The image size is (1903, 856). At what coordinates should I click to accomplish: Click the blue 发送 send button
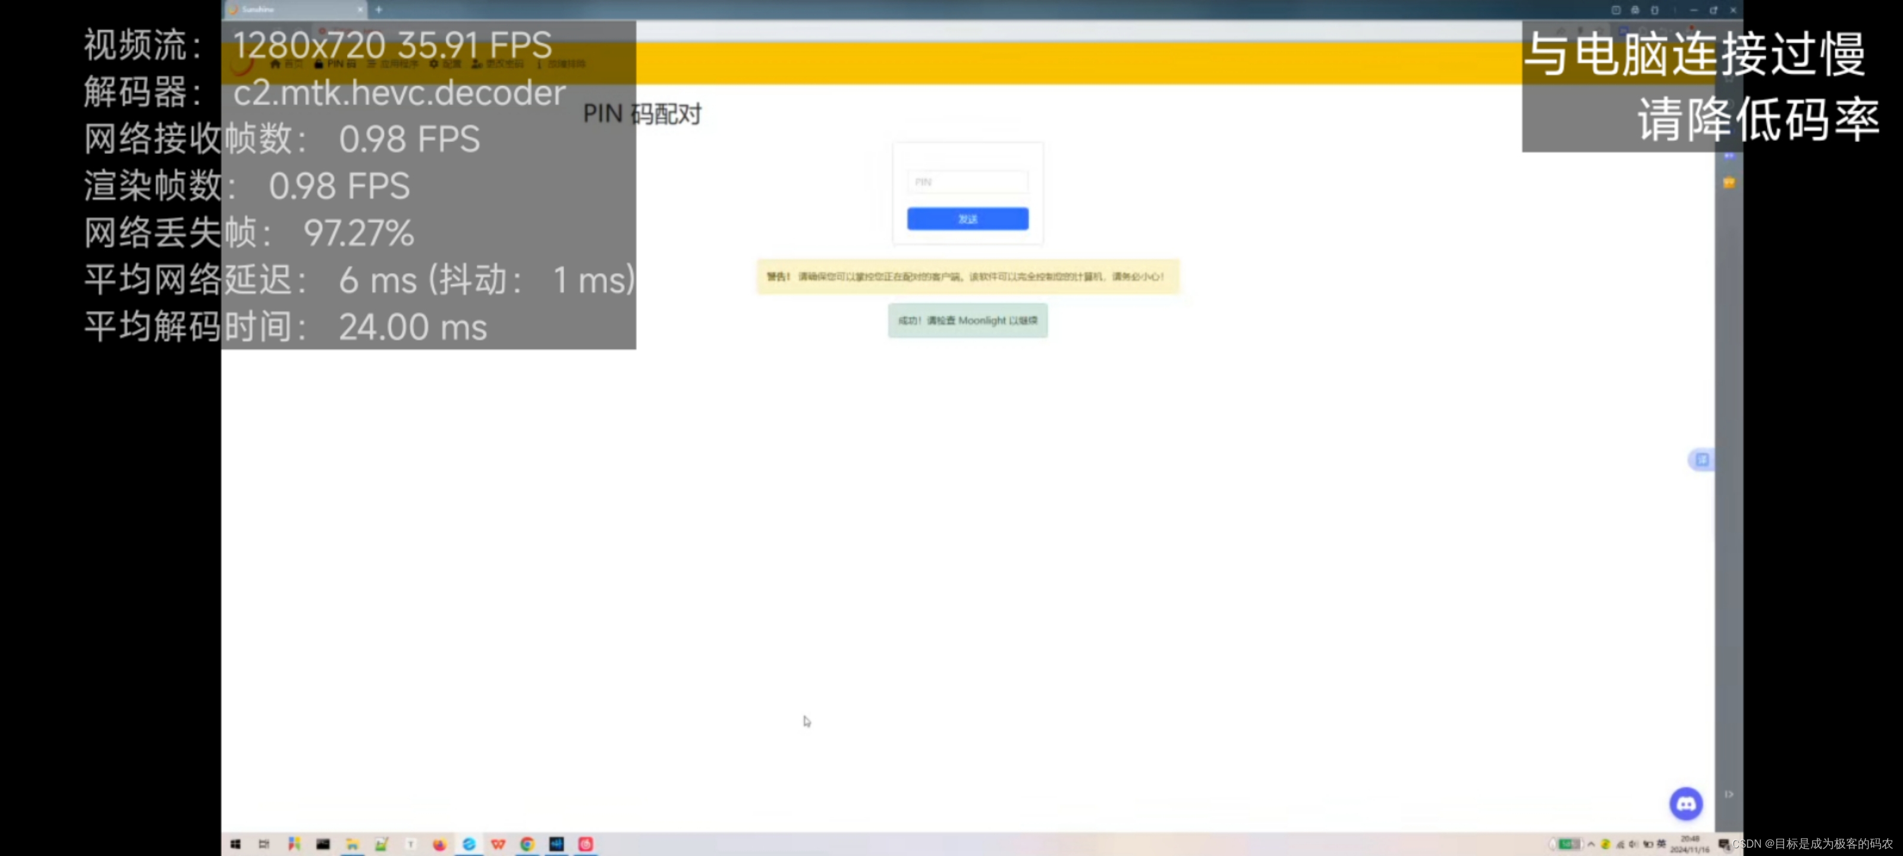point(967,219)
